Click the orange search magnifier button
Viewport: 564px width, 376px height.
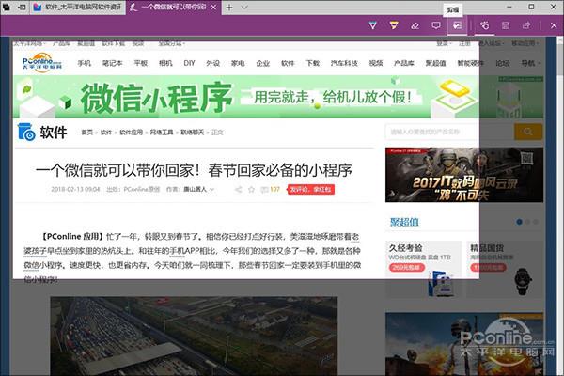pyautogui.click(x=528, y=132)
